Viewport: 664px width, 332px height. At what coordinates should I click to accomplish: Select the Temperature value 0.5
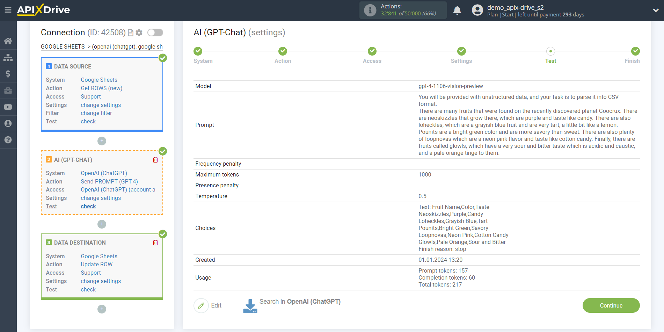(422, 196)
